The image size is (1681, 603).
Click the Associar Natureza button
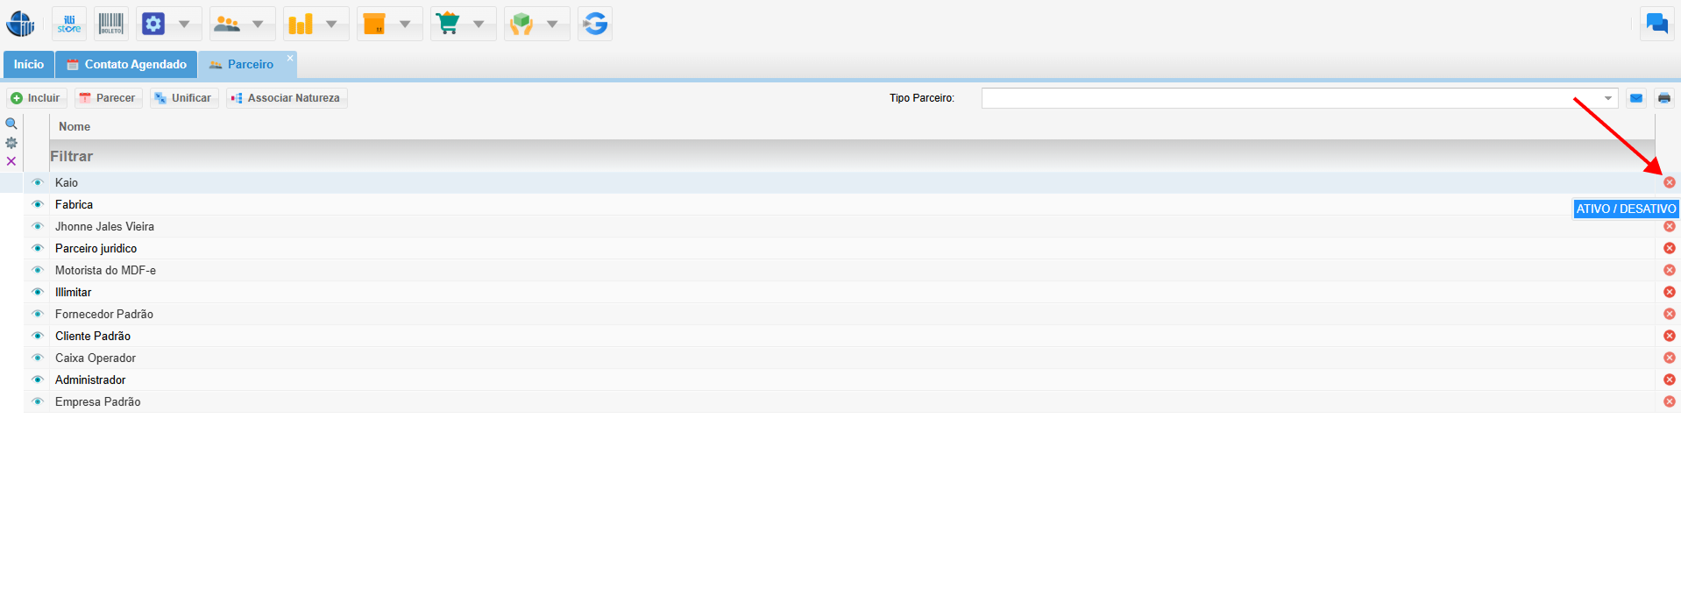click(x=286, y=98)
